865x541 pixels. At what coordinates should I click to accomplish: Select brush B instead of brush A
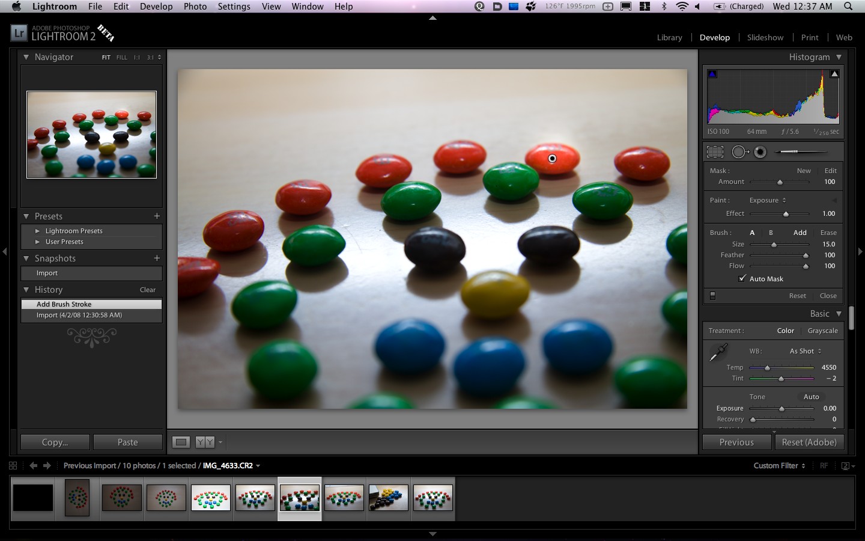click(771, 233)
